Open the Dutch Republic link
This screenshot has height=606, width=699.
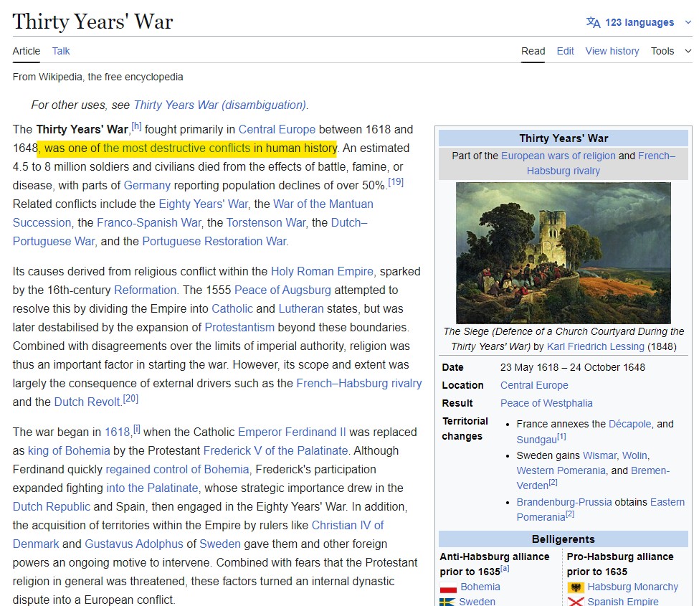click(52, 507)
